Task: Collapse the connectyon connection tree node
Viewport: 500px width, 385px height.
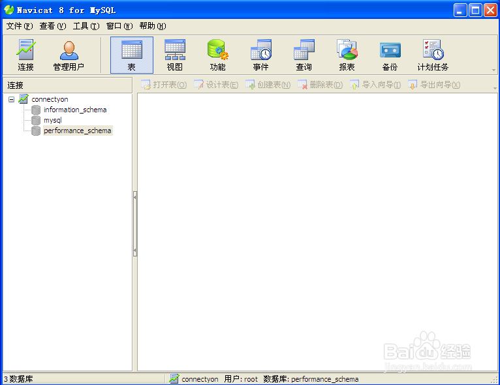Action: [x=12, y=99]
